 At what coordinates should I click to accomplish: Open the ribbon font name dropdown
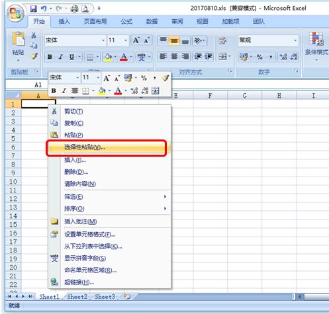pyautogui.click(x=103, y=40)
